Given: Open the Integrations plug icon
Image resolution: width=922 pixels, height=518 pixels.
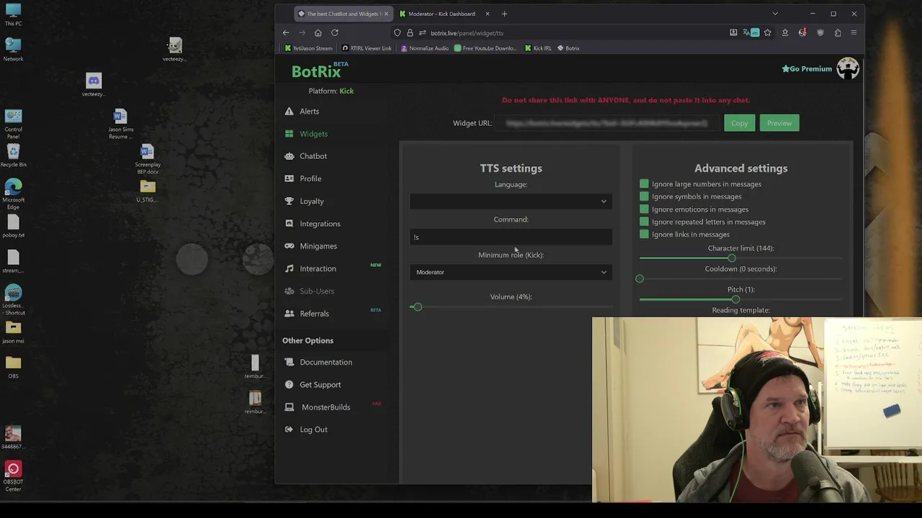Looking at the screenshot, I should click(289, 224).
